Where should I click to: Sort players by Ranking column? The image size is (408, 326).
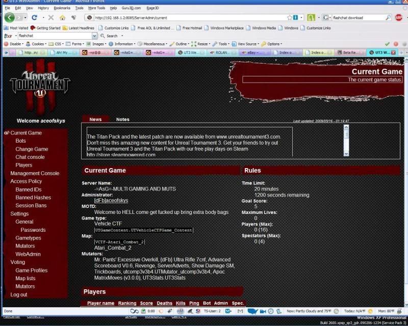127,303
